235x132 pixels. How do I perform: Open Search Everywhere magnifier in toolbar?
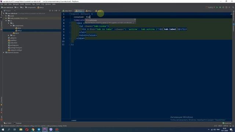click(x=233, y=7)
